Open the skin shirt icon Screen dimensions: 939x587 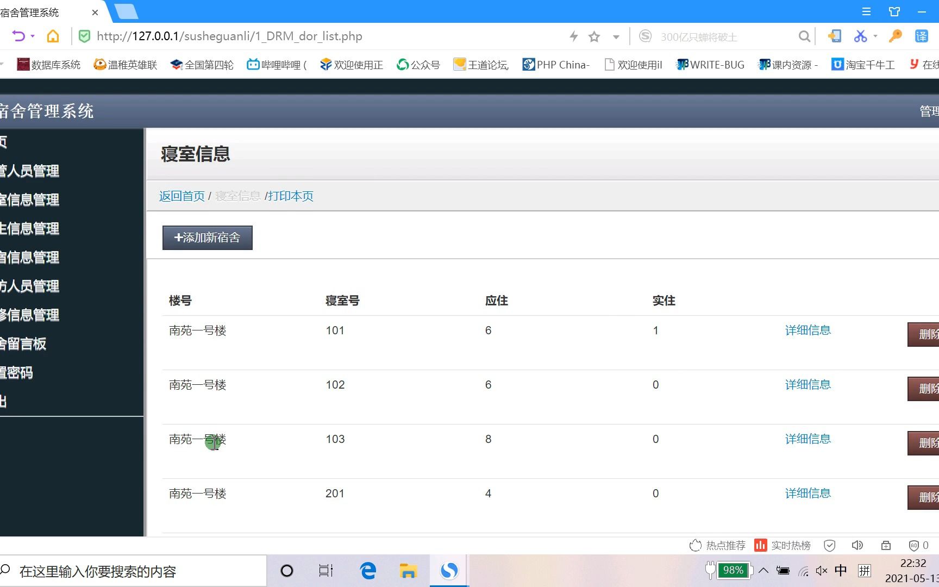click(x=894, y=11)
